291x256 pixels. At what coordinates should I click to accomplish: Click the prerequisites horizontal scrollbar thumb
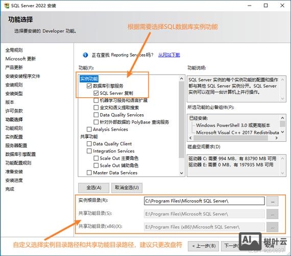pyautogui.click(x=231, y=138)
